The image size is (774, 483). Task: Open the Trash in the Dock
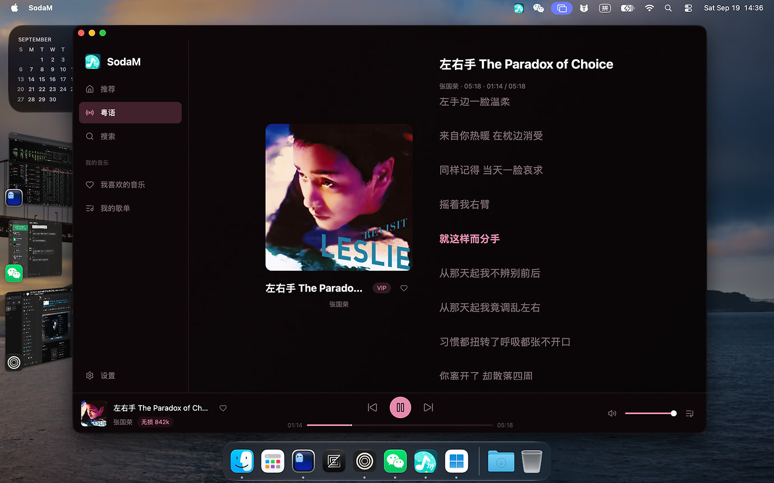pyautogui.click(x=532, y=462)
